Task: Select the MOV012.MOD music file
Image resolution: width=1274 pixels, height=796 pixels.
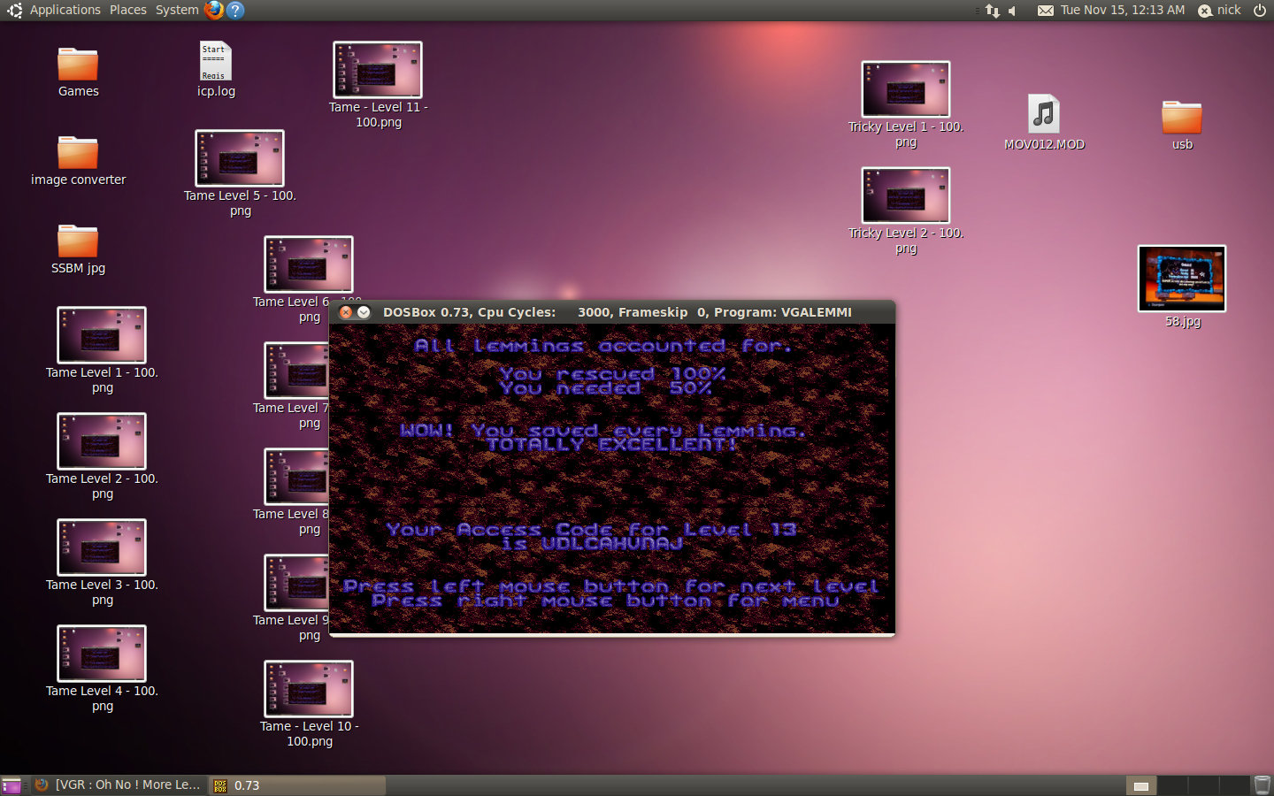Action: (x=1044, y=115)
